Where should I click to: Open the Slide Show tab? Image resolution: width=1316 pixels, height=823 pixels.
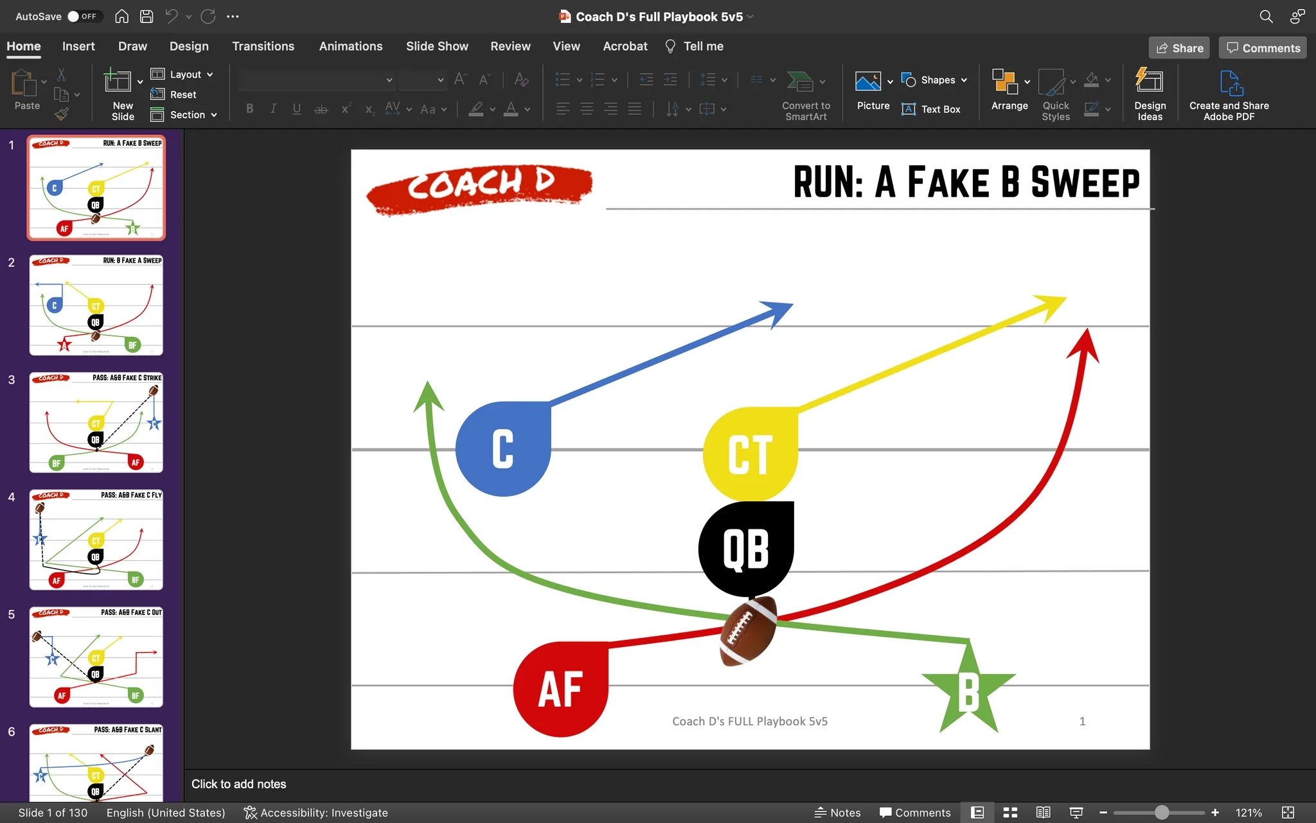[436, 46]
